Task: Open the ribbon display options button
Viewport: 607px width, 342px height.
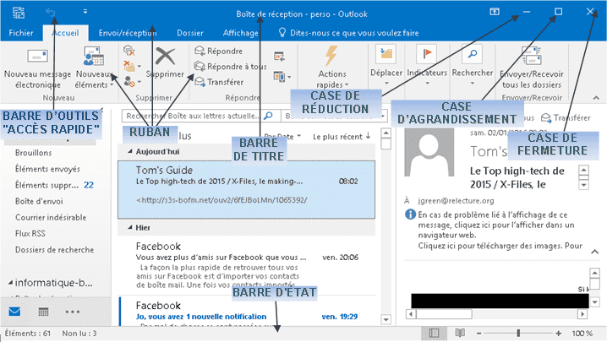Action: (495, 12)
